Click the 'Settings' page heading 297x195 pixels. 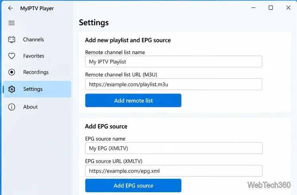[x=94, y=23]
